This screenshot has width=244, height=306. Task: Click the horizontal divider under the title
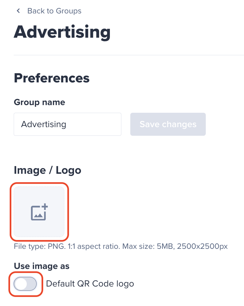(x=129, y=55)
